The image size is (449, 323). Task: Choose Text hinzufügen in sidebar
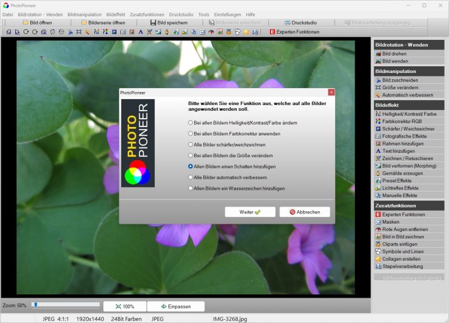pyautogui.click(x=398, y=151)
